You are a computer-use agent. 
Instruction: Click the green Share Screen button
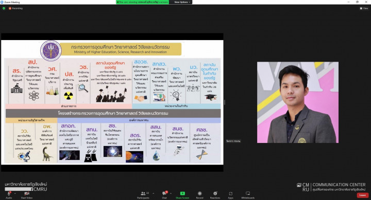pyautogui.click(x=182, y=195)
